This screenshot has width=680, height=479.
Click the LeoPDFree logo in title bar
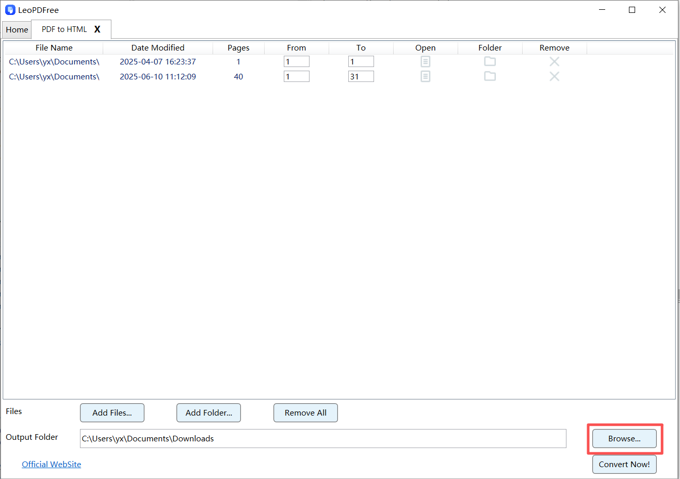[10, 9]
